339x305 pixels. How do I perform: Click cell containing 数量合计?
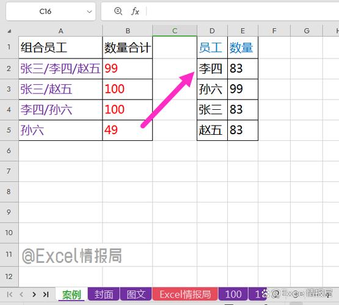(x=127, y=47)
